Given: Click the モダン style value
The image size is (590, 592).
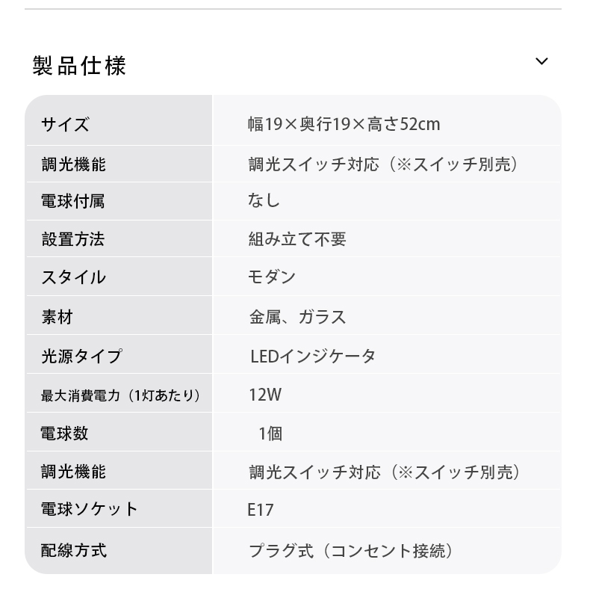Looking at the screenshot, I should click(272, 277).
